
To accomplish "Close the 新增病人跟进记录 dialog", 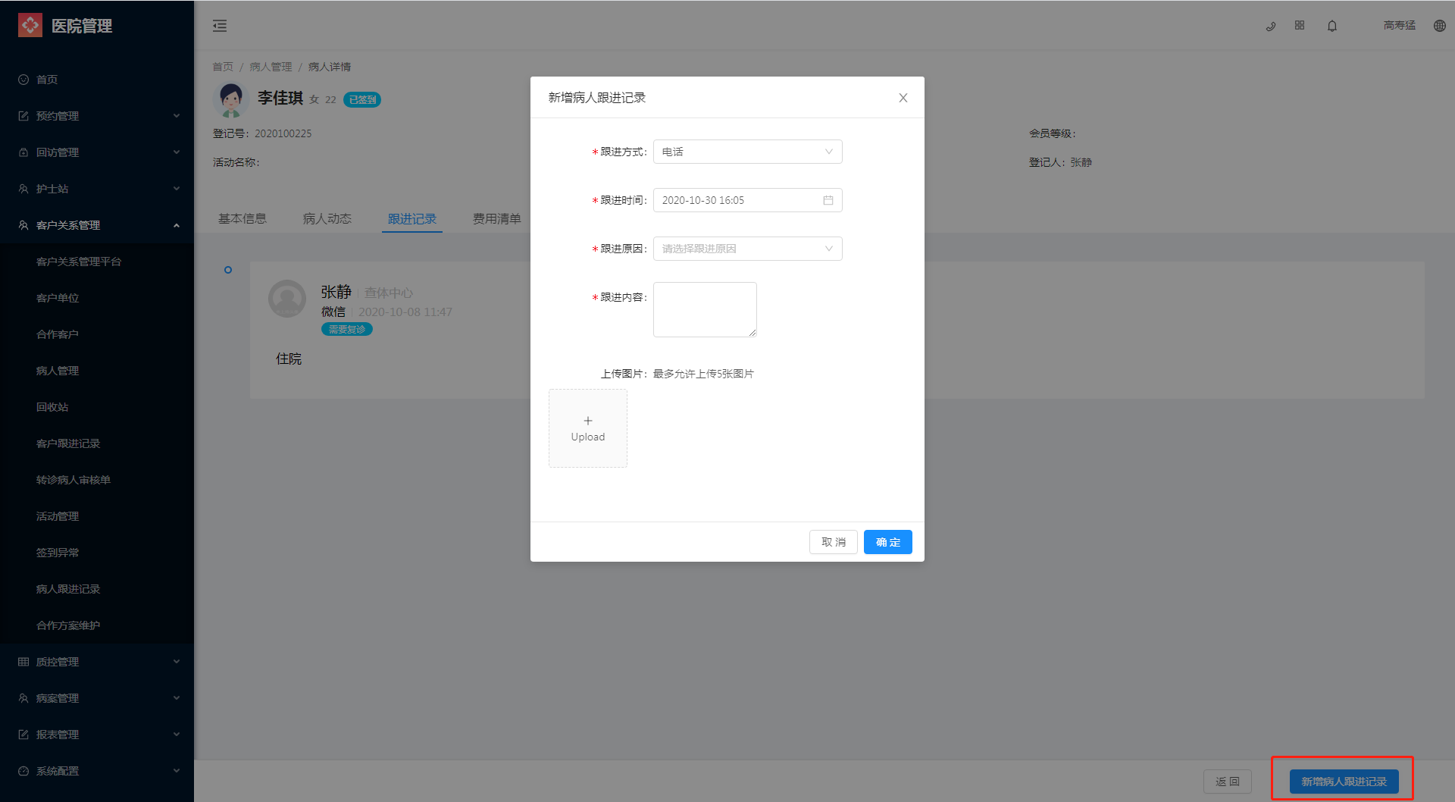I will tap(903, 98).
